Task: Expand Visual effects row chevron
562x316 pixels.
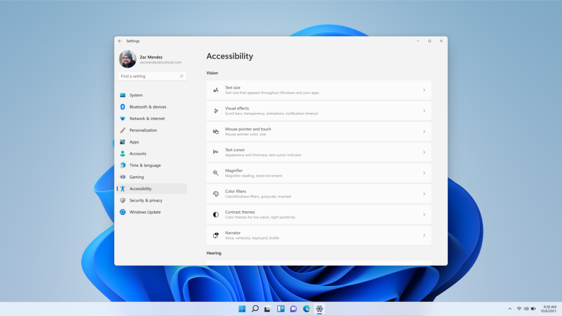Action: (x=424, y=111)
